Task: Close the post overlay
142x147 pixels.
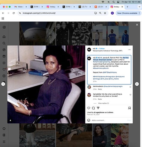Action: pos(137,25)
